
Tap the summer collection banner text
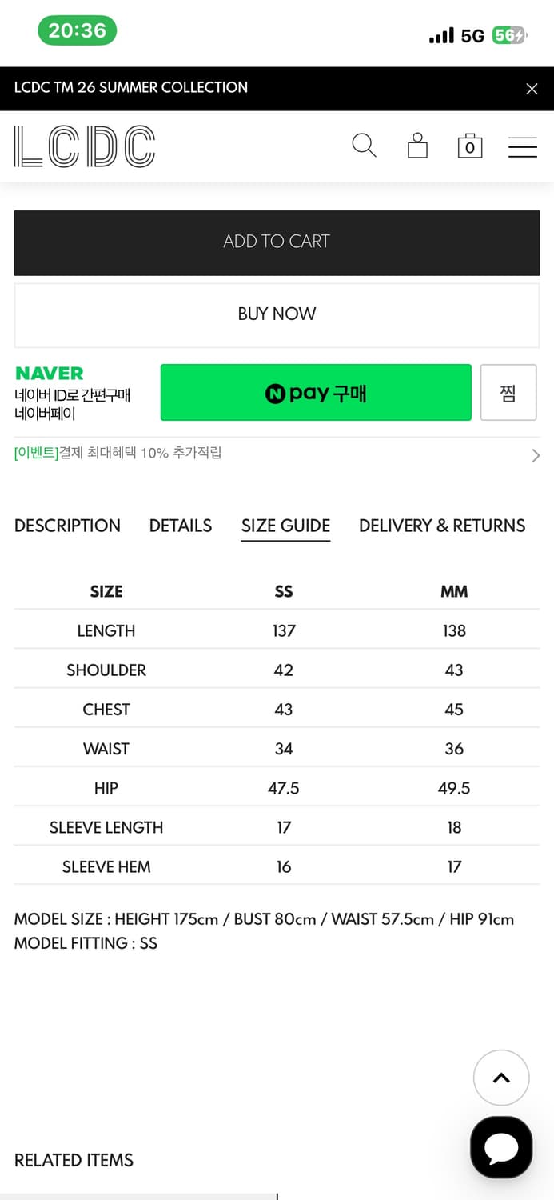[131, 88]
